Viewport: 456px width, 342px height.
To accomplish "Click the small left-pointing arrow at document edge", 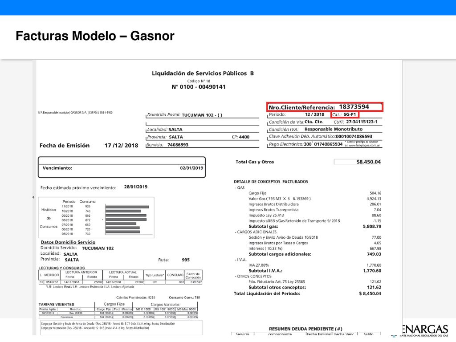I will (33, 197).
